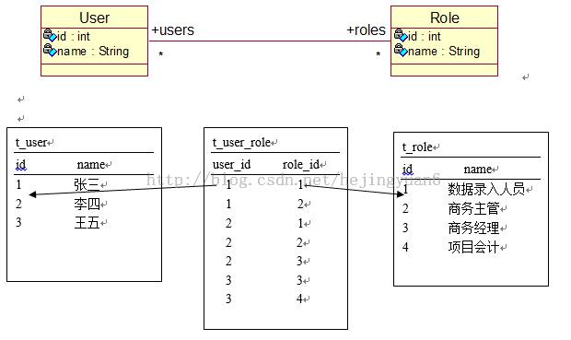
Task: Click the t_user table title
Action: [x=31, y=142]
